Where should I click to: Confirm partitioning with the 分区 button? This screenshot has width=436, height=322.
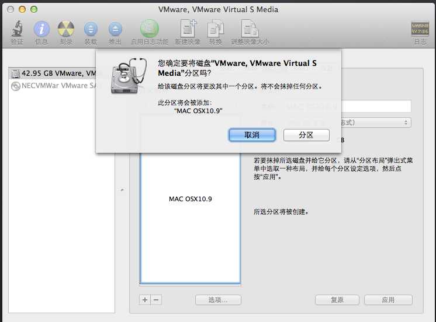coord(306,135)
